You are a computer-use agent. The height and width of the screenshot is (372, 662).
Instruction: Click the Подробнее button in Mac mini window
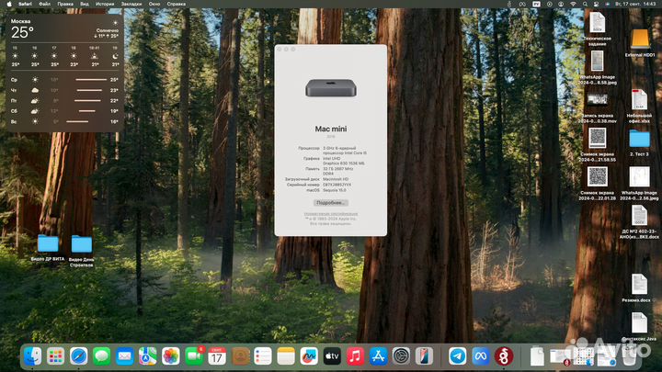pos(331,203)
